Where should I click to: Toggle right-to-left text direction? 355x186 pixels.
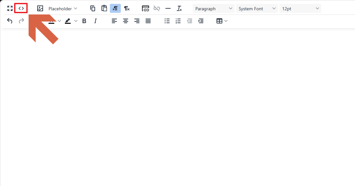point(127,9)
